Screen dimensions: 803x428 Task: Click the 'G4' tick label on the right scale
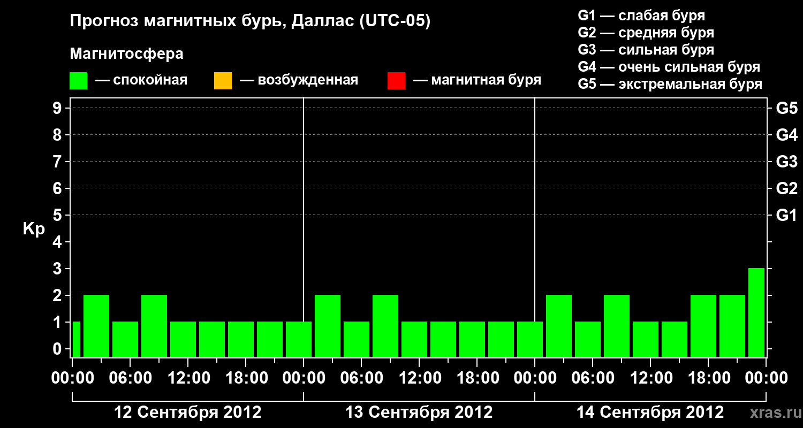787,135
